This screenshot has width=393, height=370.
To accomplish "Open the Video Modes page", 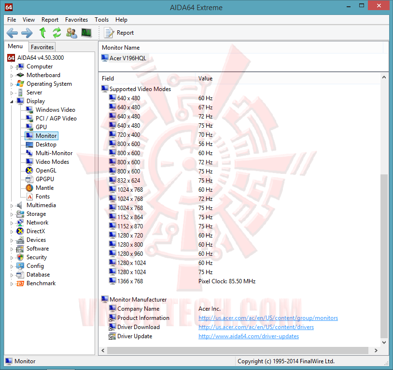I will click(x=52, y=162).
